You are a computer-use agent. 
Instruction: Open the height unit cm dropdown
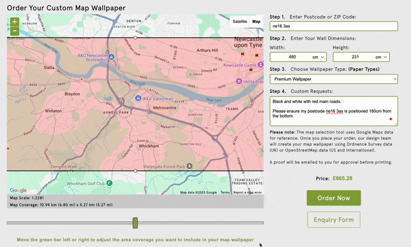tap(381, 57)
